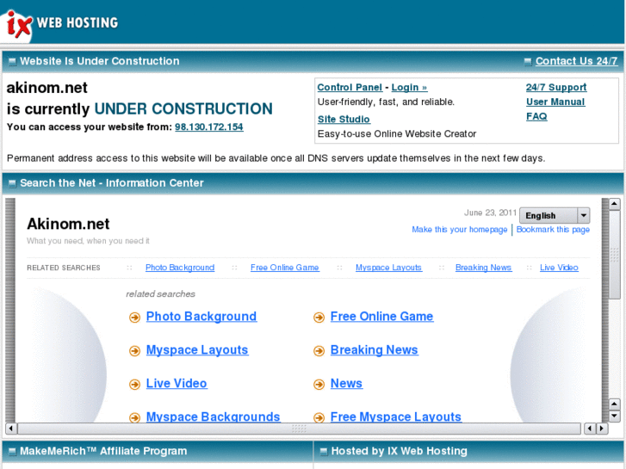Image resolution: width=626 pixels, height=469 pixels.
Task: Click Bookmark this page
Action: (x=553, y=230)
